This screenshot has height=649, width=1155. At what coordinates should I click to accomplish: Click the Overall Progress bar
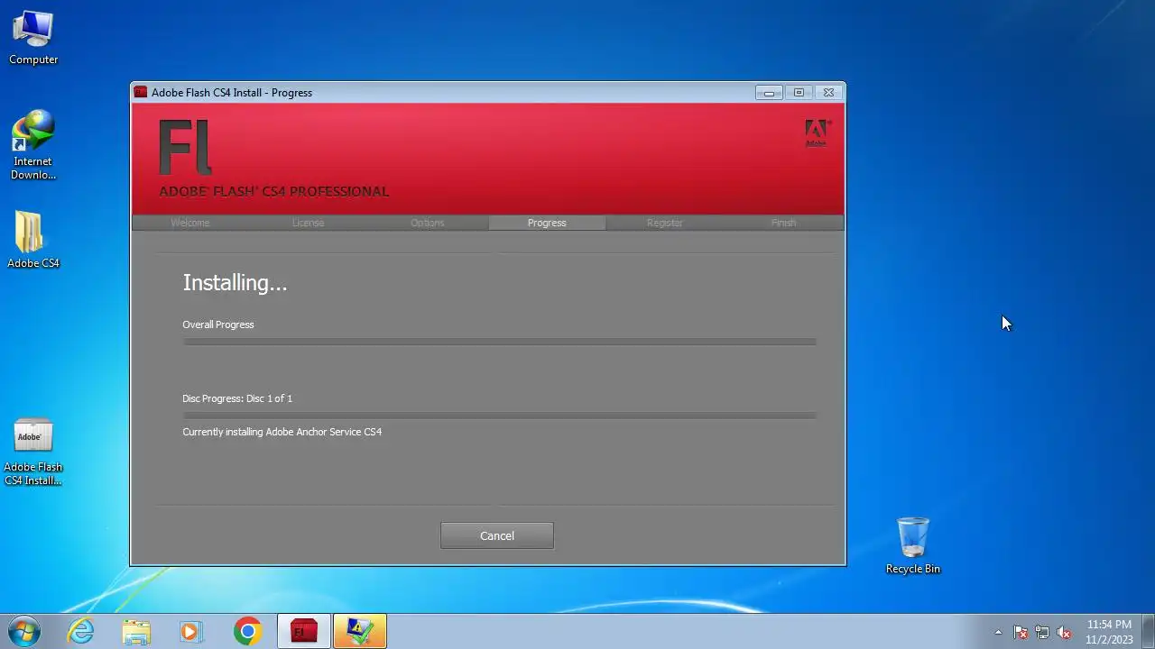click(x=499, y=342)
